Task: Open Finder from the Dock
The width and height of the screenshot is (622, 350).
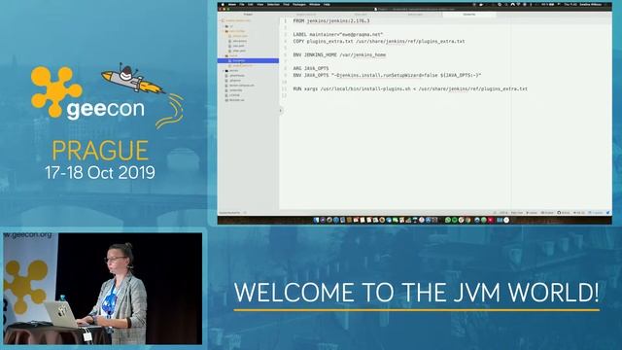Action: 316,220
